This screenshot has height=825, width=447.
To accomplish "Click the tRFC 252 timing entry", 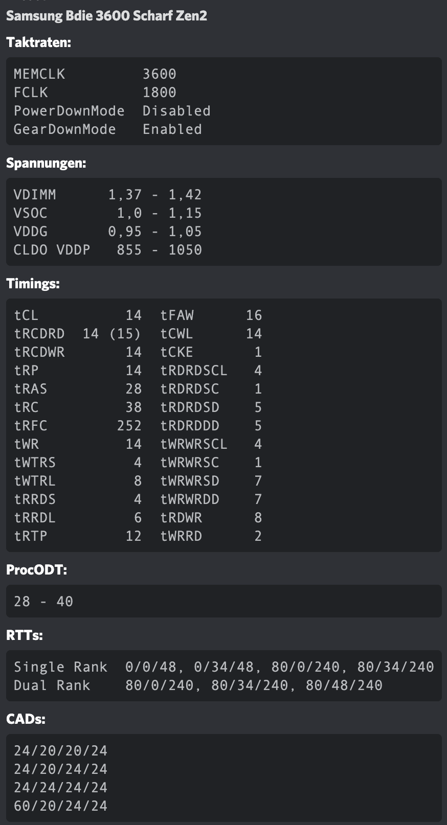I will [78, 426].
